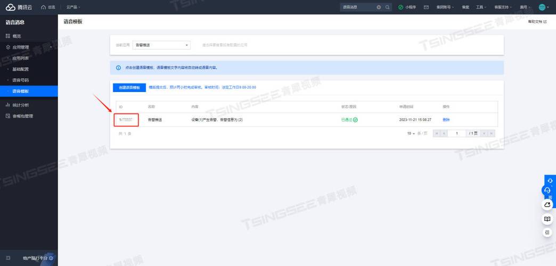Go to last page arrow in pagination
This screenshot has width=556, height=266.
[491, 134]
